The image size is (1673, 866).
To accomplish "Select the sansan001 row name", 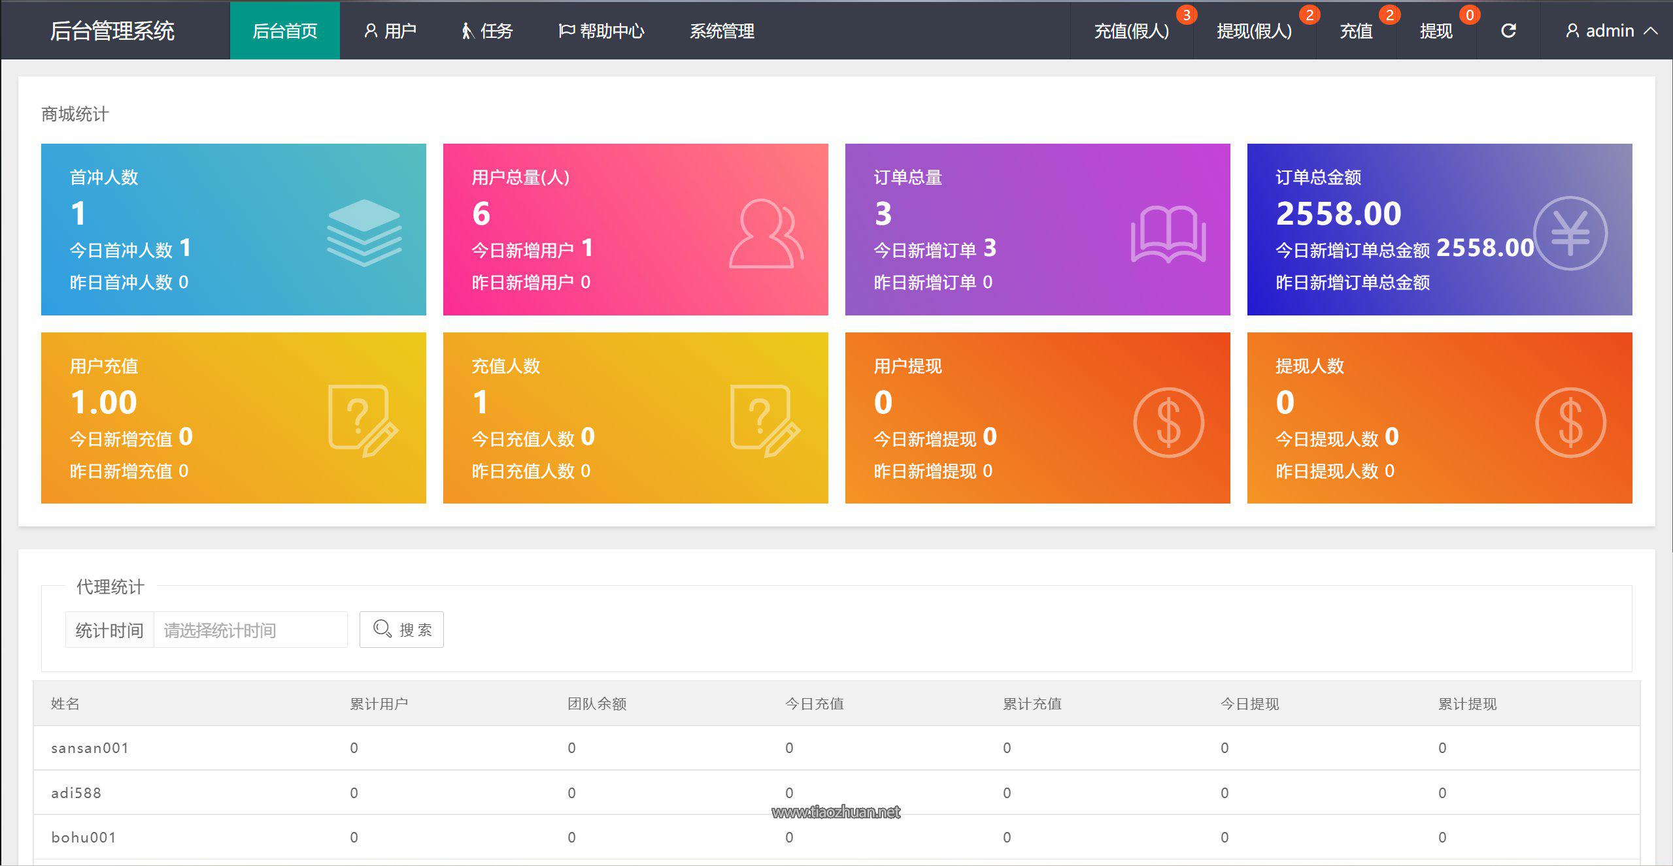I will (x=90, y=748).
